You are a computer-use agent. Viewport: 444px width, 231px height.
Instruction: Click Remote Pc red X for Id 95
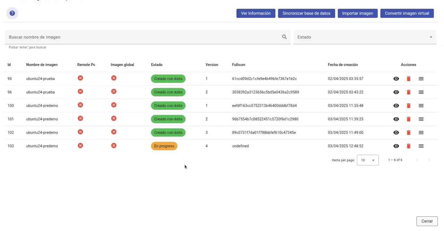tap(80, 78)
